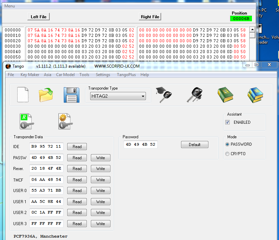This screenshot has height=240, width=279.
Task: Write the PASSW transponder row
Action: (x=101, y=158)
